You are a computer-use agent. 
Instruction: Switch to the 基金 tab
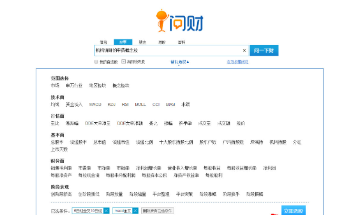[x=142, y=42]
